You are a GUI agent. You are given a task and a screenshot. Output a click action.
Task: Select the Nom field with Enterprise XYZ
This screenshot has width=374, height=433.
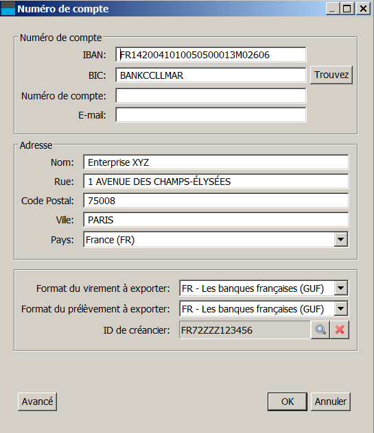point(215,162)
